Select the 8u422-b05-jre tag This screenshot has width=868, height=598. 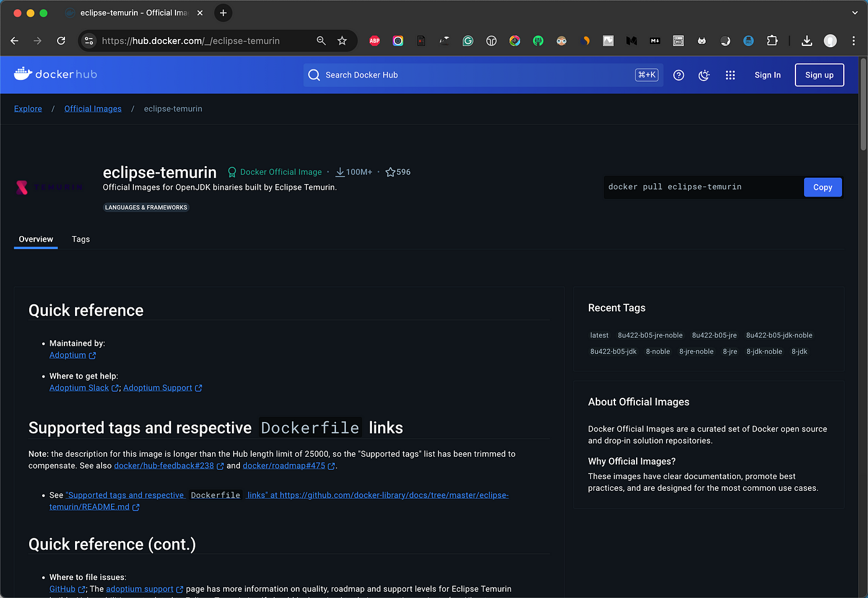pos(714,335)
